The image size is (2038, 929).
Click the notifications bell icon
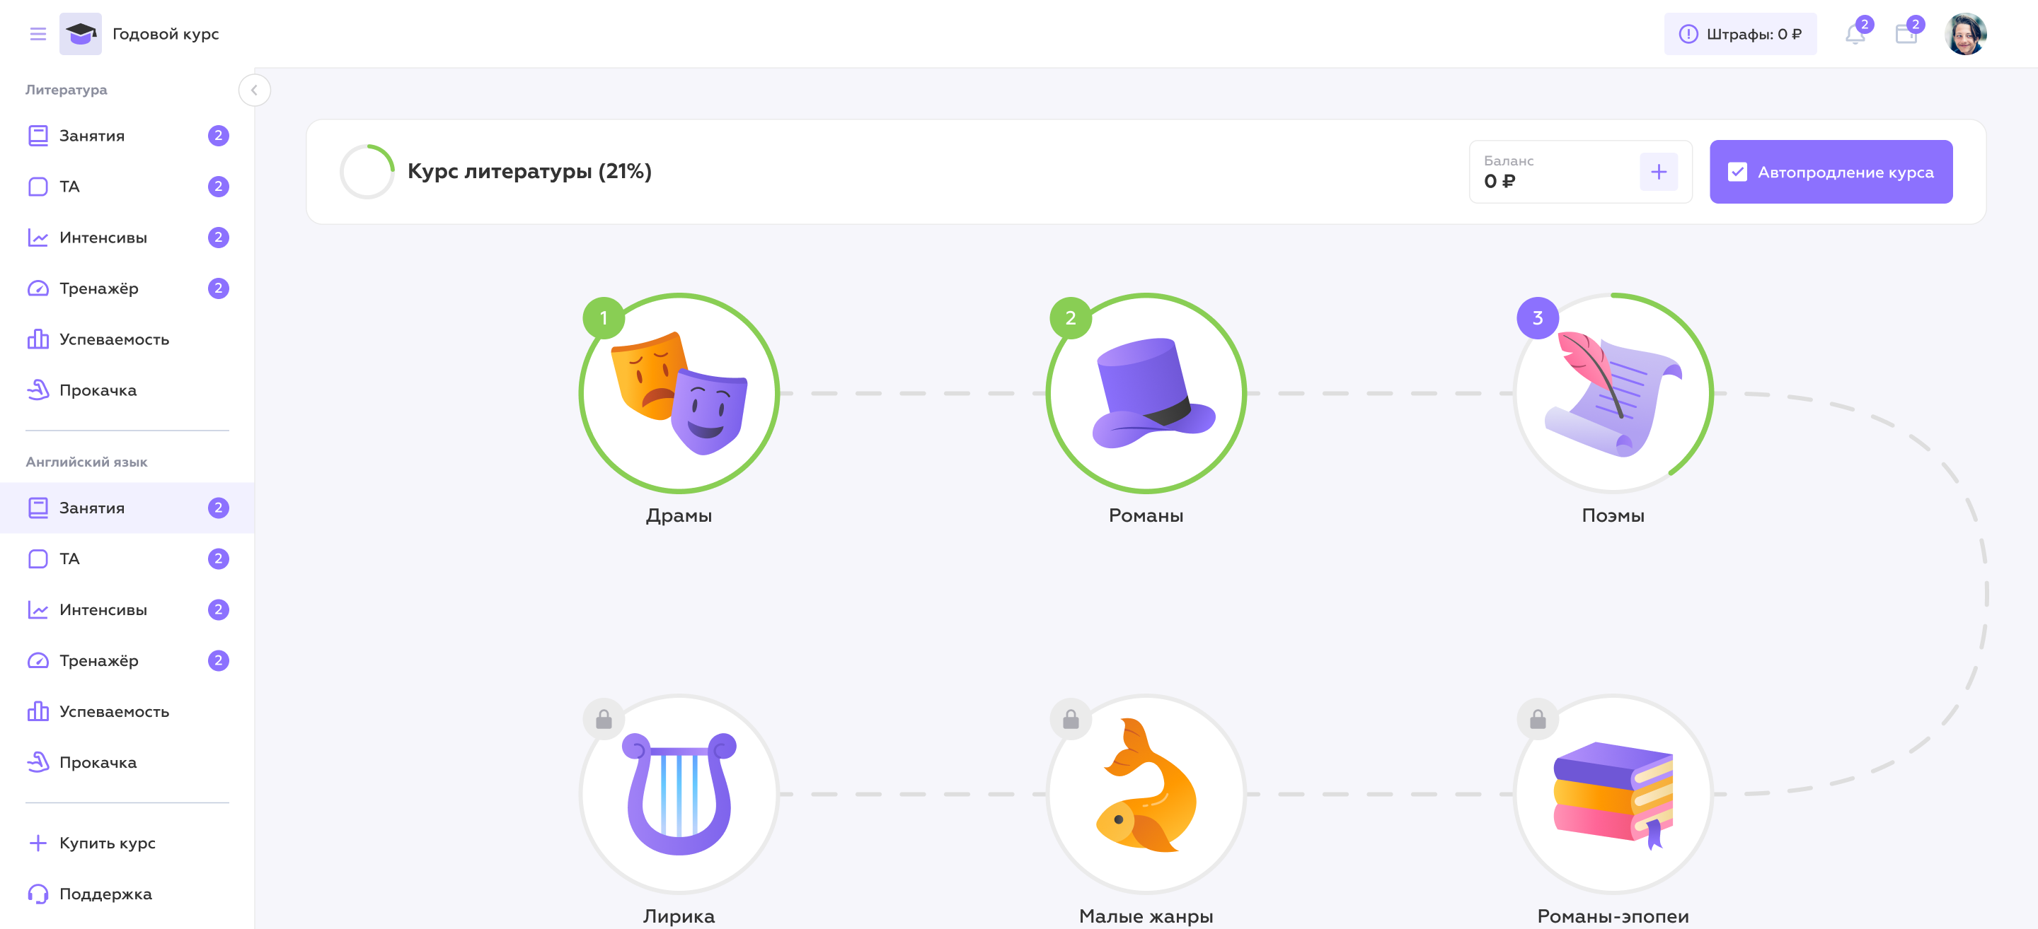[1855, 35]
